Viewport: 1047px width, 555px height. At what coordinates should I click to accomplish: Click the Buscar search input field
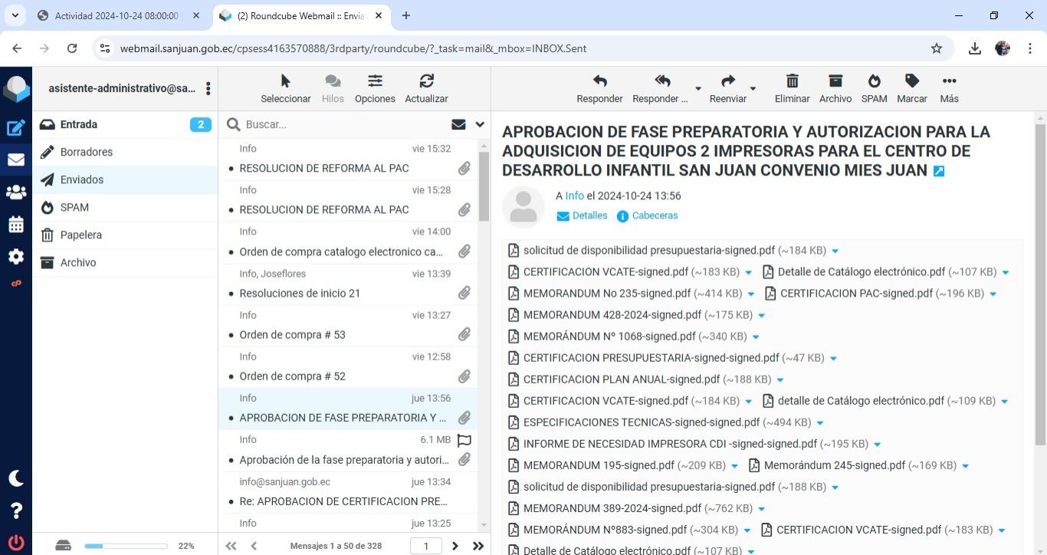[343, 124]
